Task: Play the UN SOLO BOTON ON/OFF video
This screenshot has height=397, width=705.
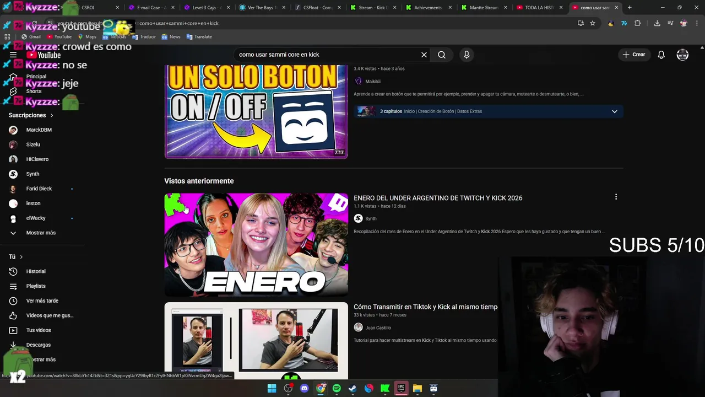Action: 256,111
